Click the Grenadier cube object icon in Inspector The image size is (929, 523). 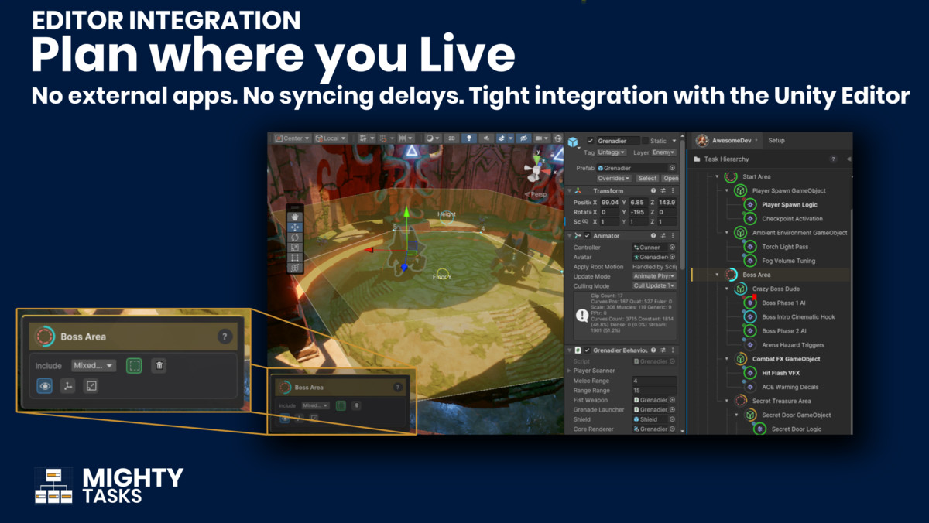click(x=574, y=142)
